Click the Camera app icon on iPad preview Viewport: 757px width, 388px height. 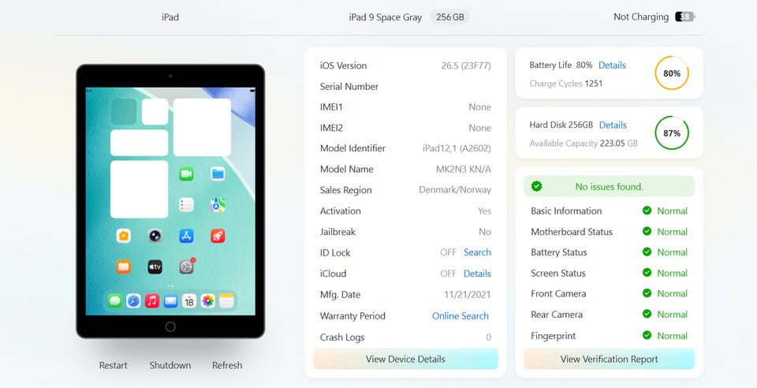click(155, 236)
